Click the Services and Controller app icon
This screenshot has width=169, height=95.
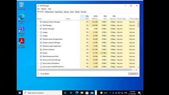[x=41, y=60]
